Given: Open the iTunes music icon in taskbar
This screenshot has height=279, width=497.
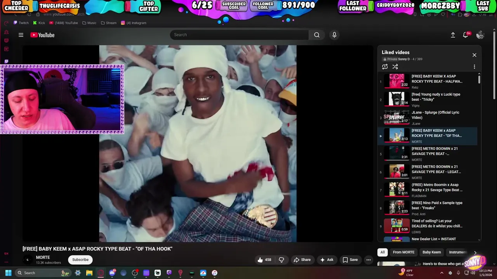Looking at the screenshot, I should (x=214, y=273).
